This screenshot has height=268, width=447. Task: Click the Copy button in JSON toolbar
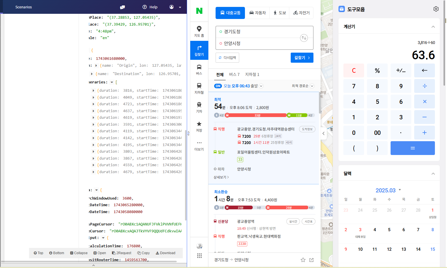click(x=143, y=253)
